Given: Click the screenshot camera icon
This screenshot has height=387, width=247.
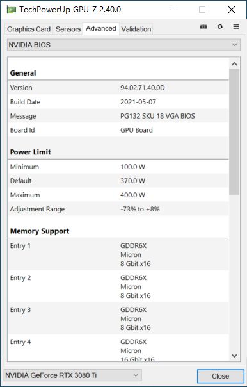Looking at the screenshot, I should 203,27.
